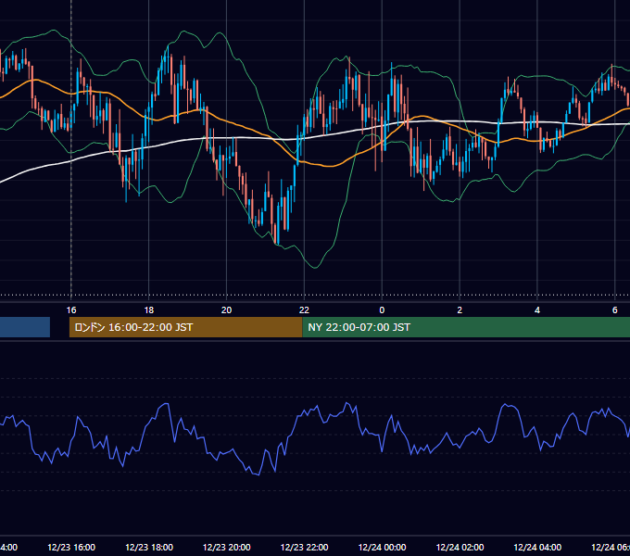
Task: Click the 12/23 20:00 date label
Action: 227,547
